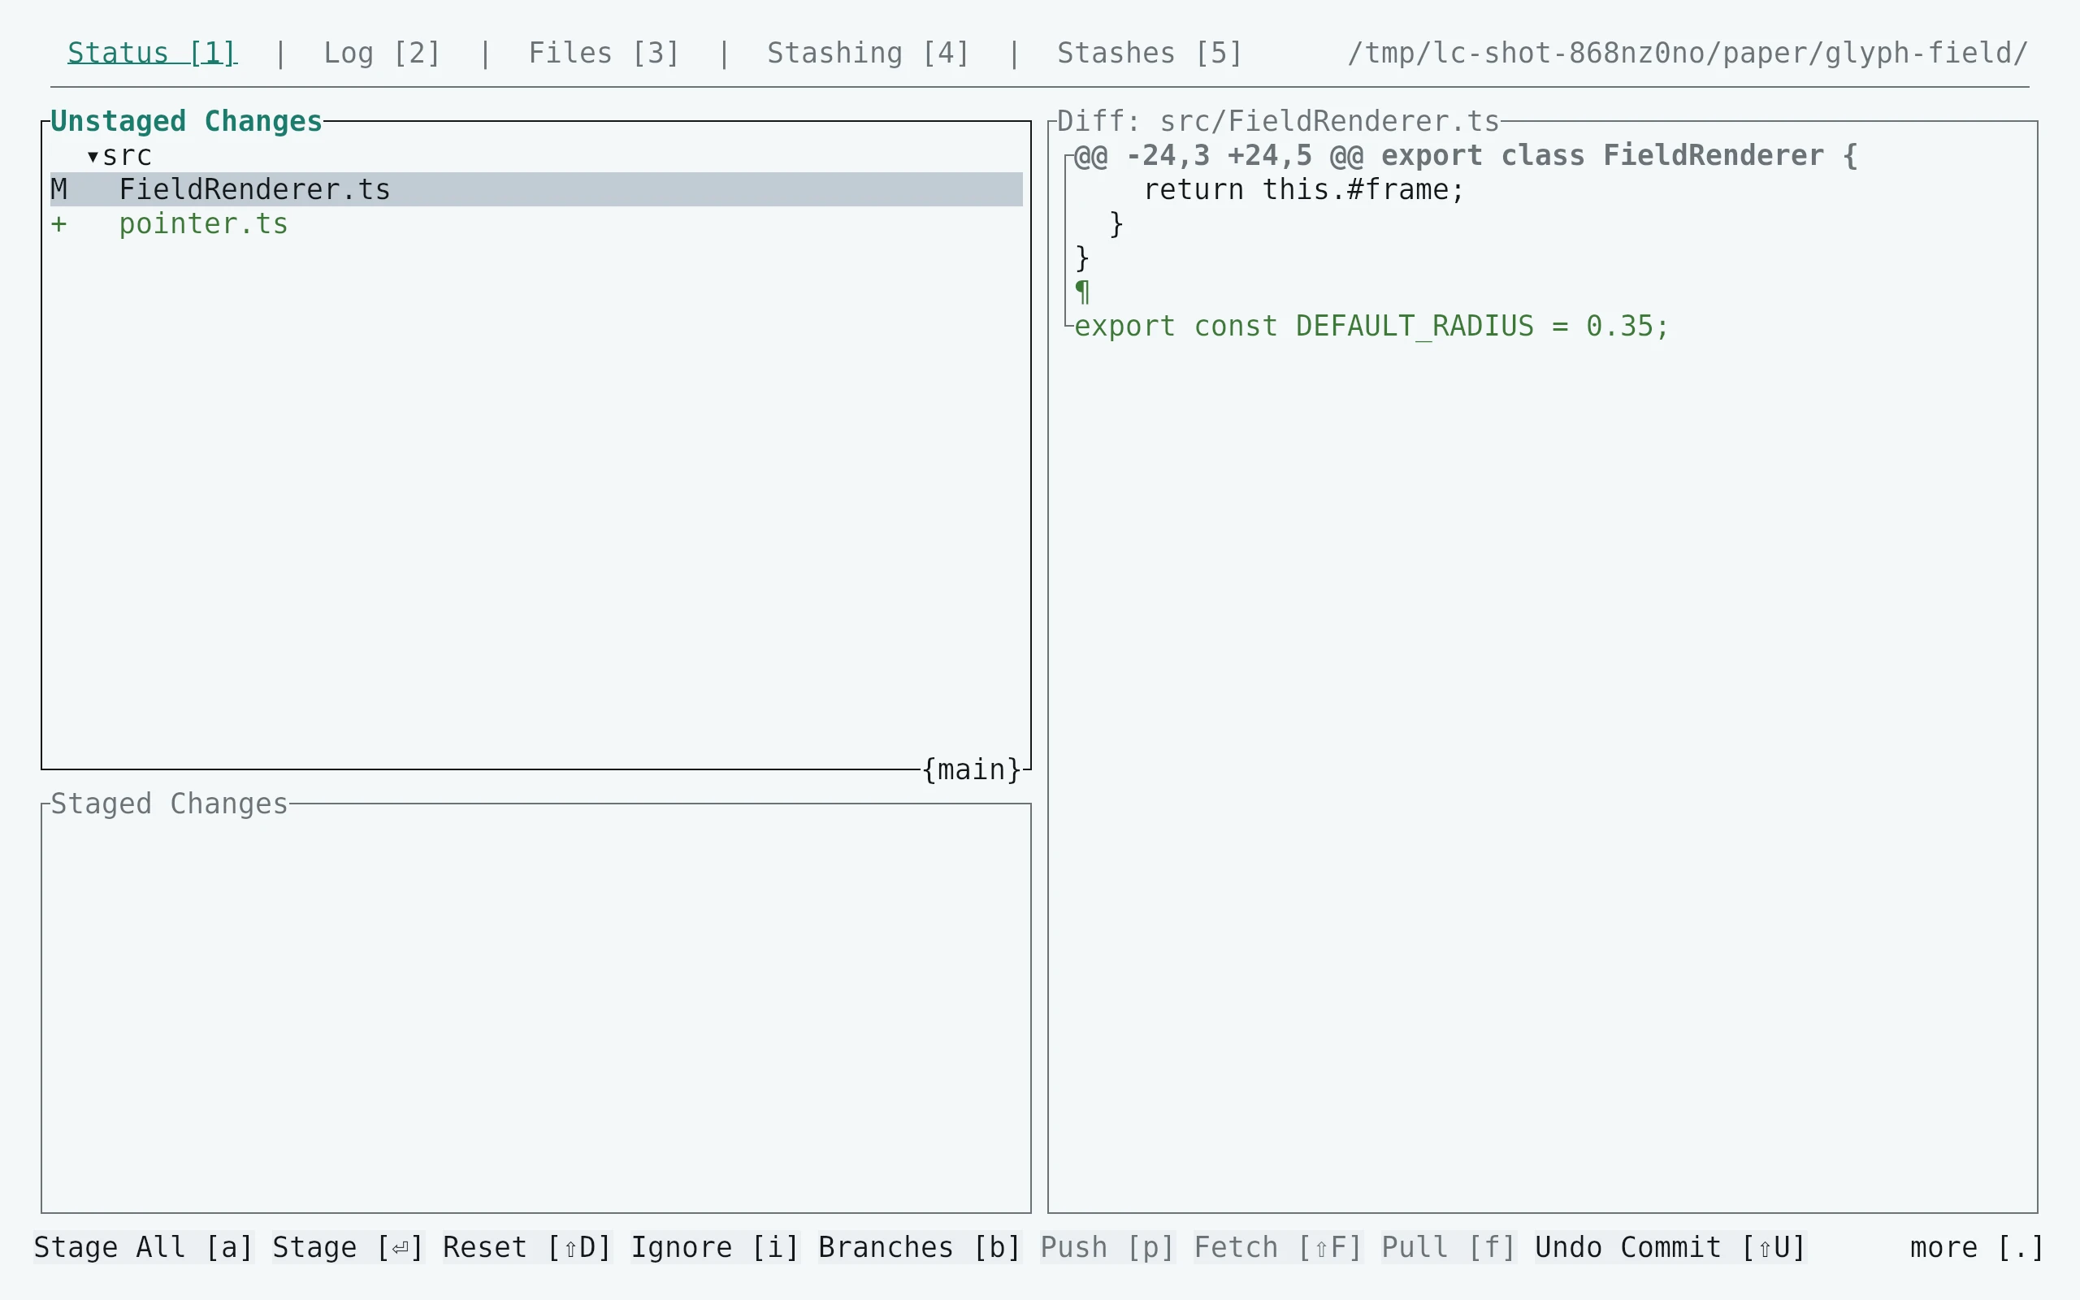Click the {main} branch label

(x=971, y=769)
